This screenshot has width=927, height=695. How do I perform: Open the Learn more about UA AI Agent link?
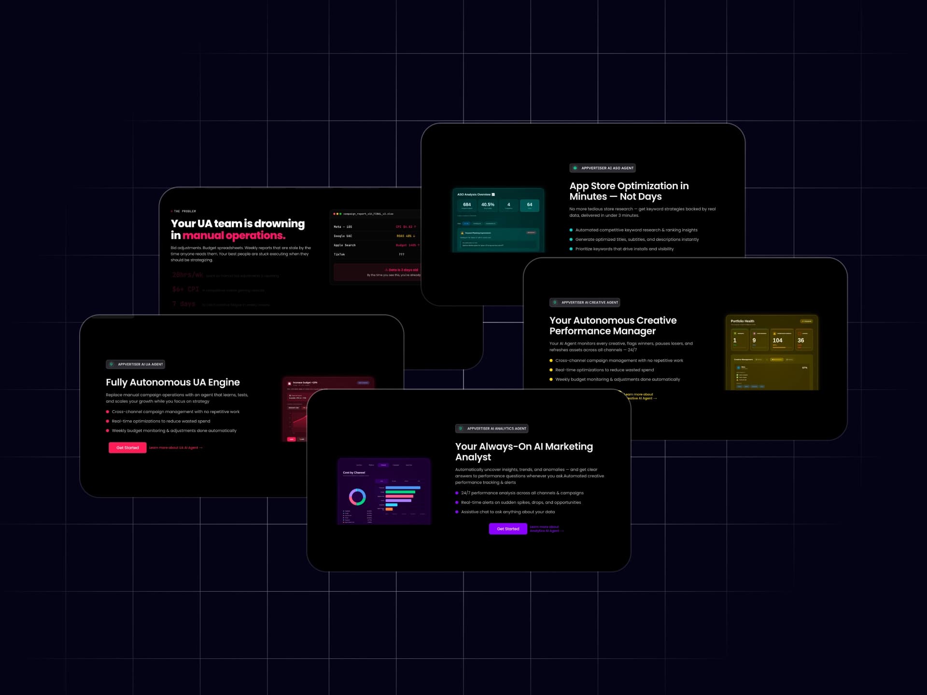(175, 447)
